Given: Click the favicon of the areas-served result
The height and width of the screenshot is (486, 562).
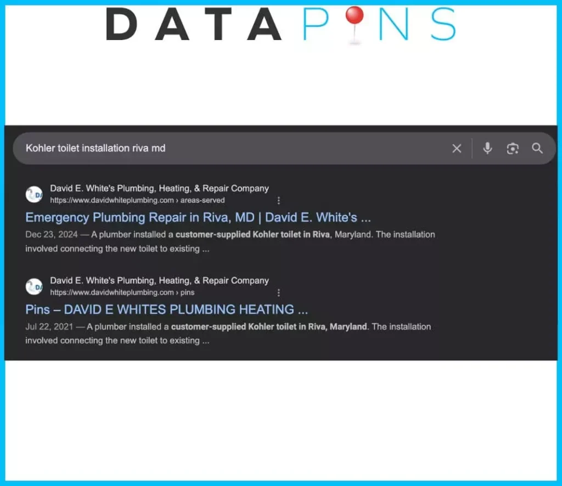Looking at the screenshot, I should tap(34, 194).
